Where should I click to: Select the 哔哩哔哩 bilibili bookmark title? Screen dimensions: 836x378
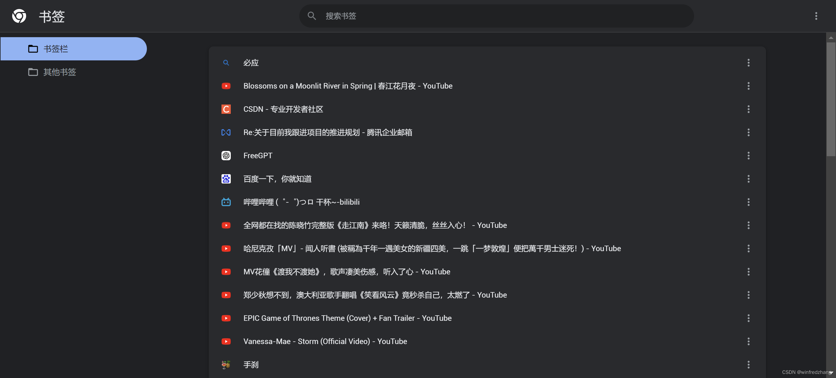[302, 202]
